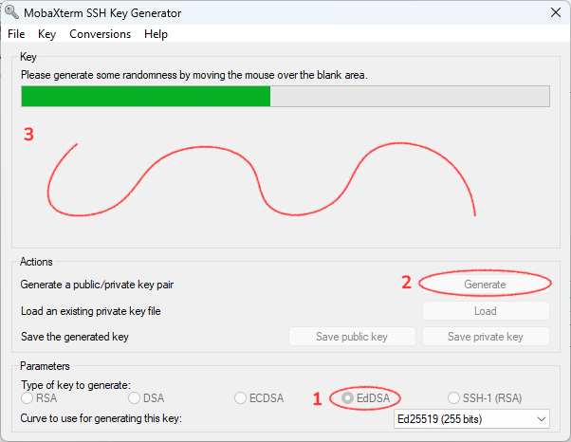Choose the SSH-1 (RSA) key type
571x442 pixels.
coord(454,398)
